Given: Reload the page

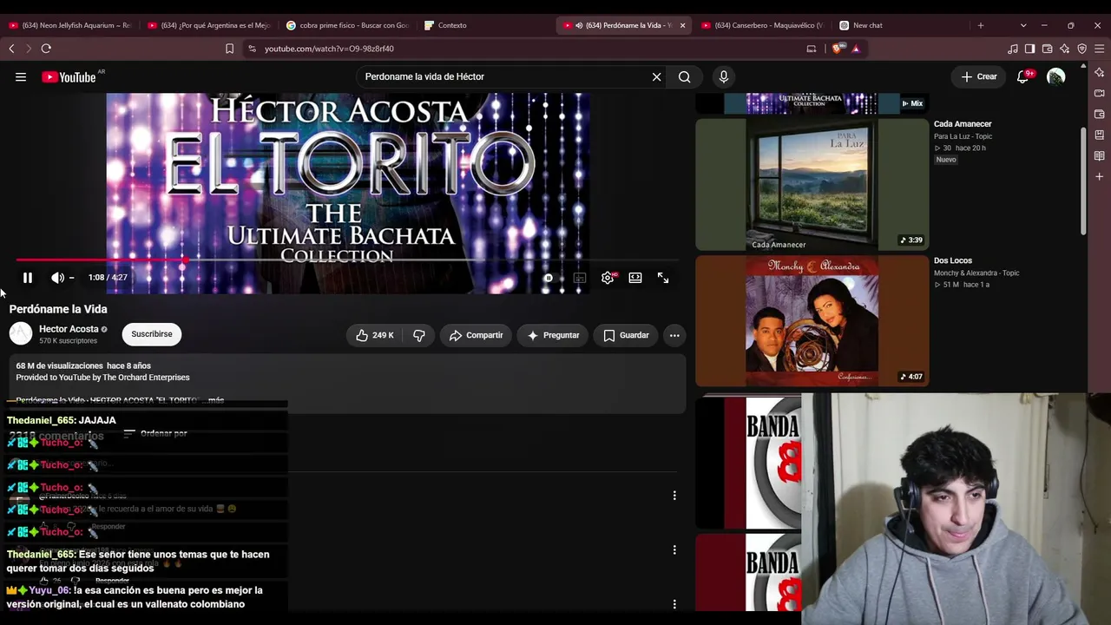Looking at the screenshot, I should pyautogui.click(x=46, y=49).
